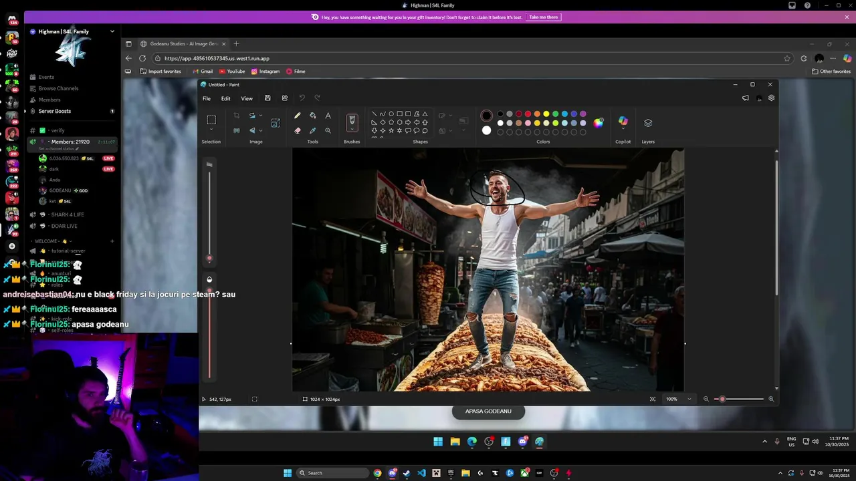856x481 pixels.
Task: Choose the Text tool
Action: click(x=328, y=116)
